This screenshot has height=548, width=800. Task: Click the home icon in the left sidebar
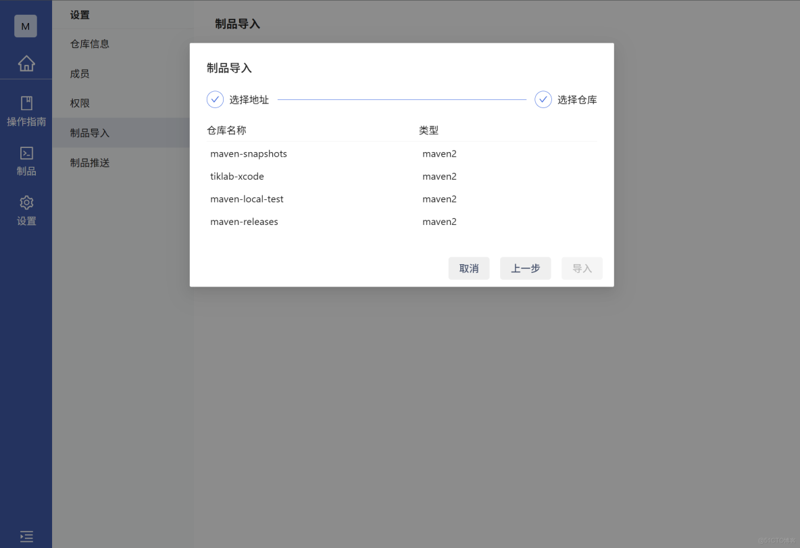click(26, 63)
